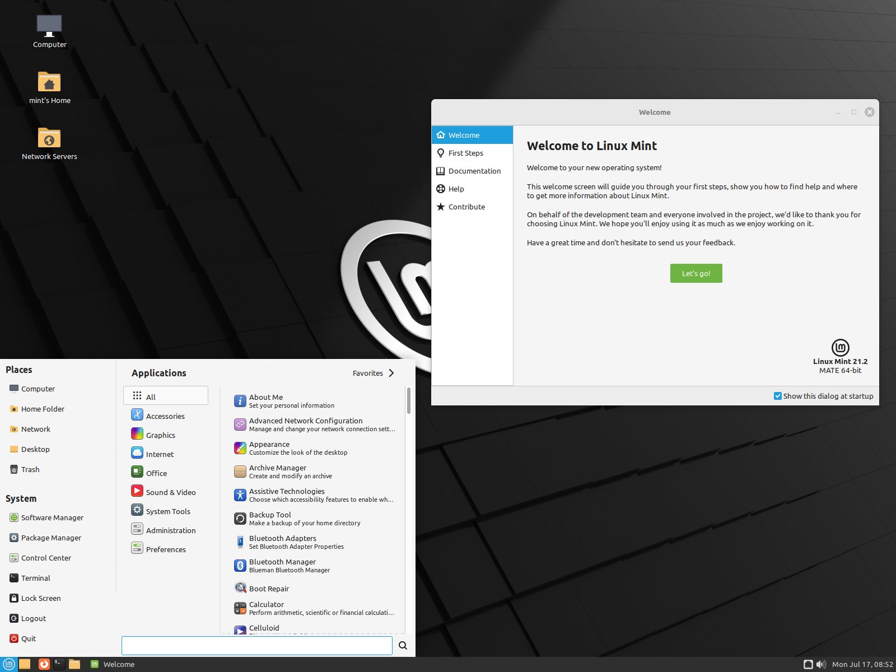Click Quit in the System menu
896x672 pixels.
(x=28, y=638)
